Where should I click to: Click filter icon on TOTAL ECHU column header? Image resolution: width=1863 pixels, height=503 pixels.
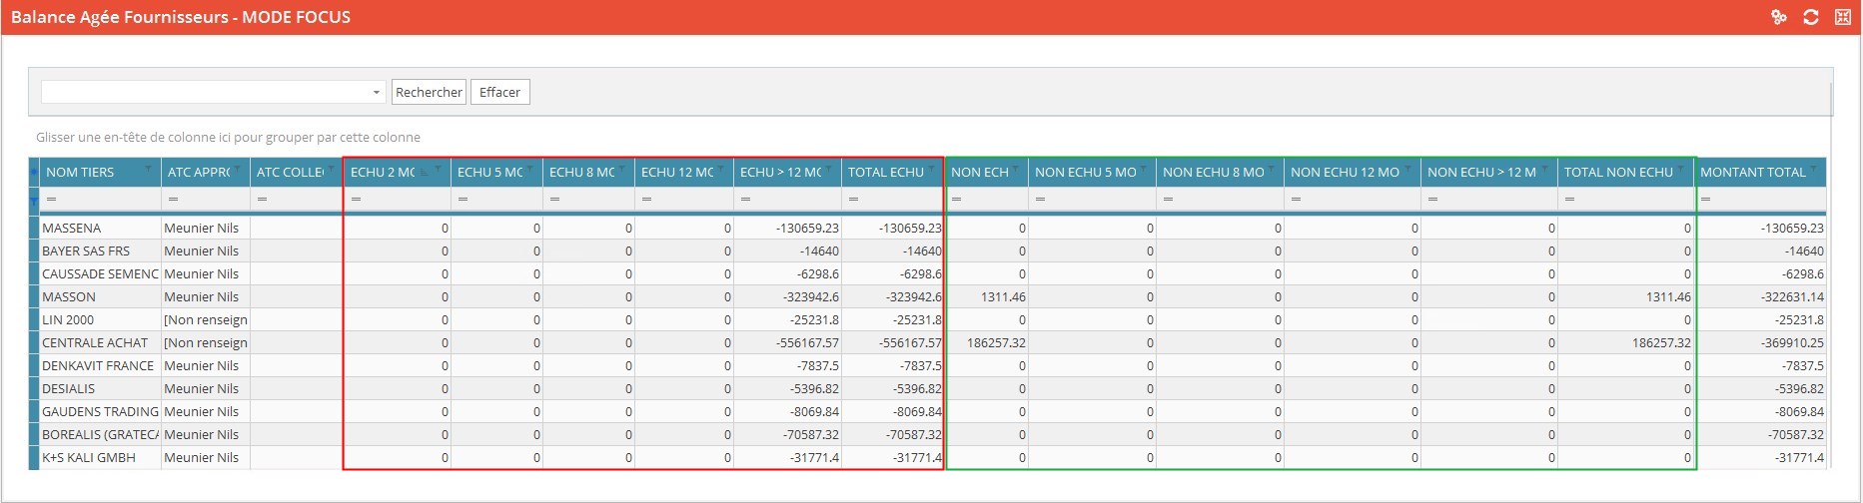(x=933, y=169)
